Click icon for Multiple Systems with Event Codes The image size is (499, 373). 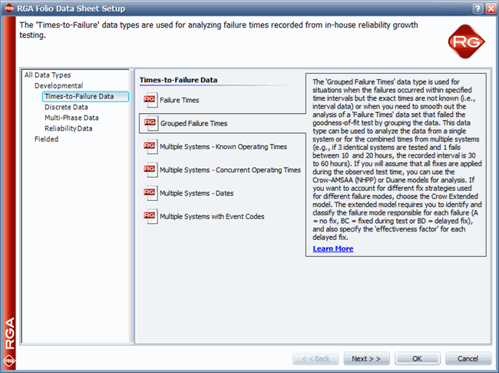click(x=150, y=216)
